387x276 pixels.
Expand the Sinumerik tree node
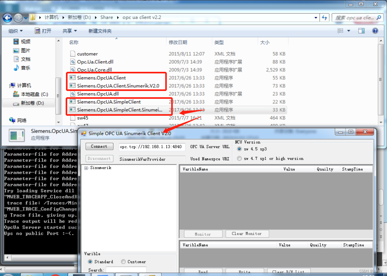tap(86, 168)
